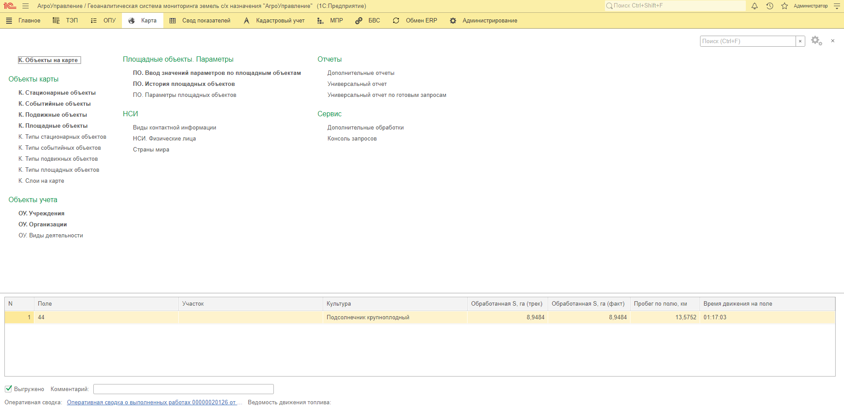Click the БВС link icon
844x410 pixels.
tap(359, 21)
